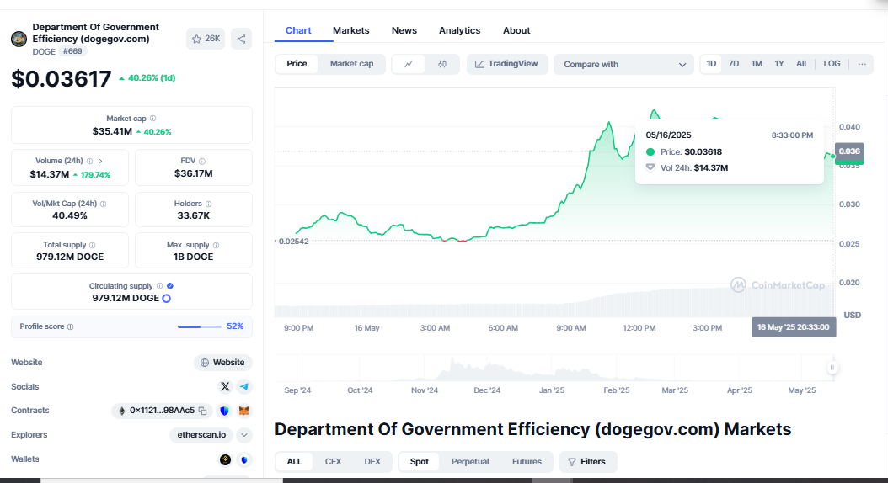Click the timeline range handle

(x=832, y=368)
